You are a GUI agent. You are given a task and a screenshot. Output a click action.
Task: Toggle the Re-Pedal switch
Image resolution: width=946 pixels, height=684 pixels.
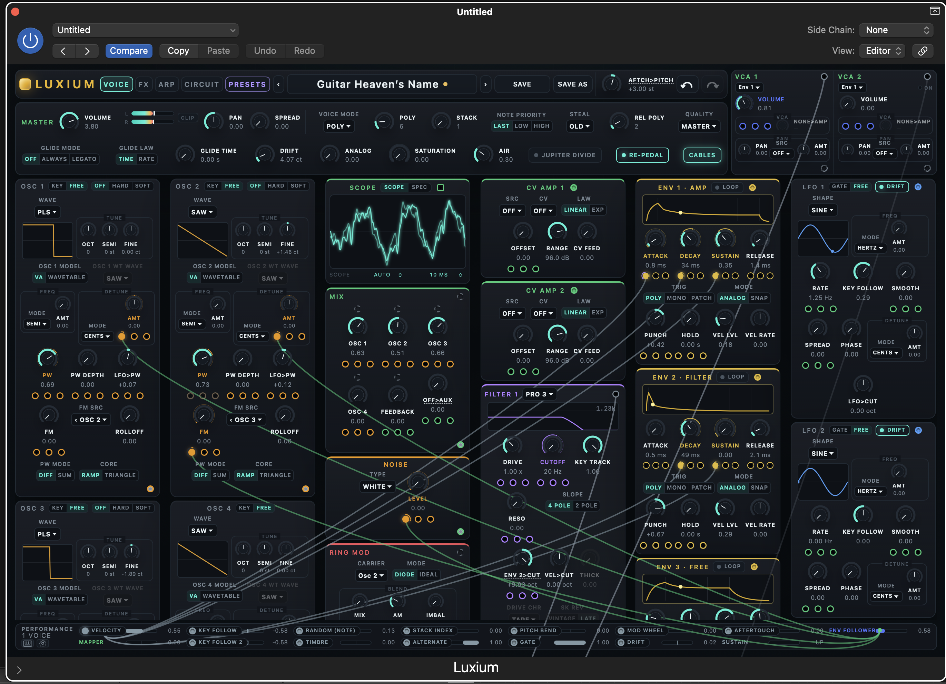642,155
